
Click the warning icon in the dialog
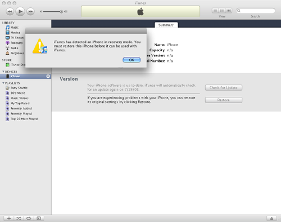click(40, 46)
